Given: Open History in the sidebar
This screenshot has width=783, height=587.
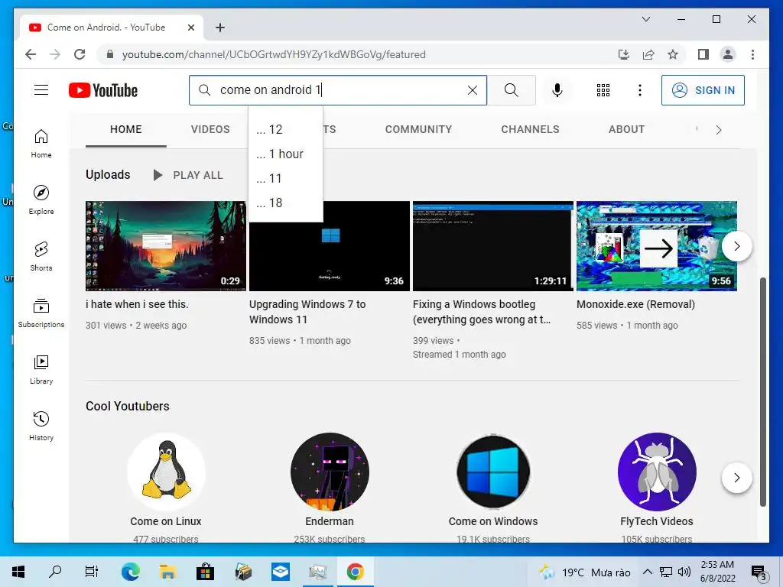Looking at the screenshot, I should [41, 426].
